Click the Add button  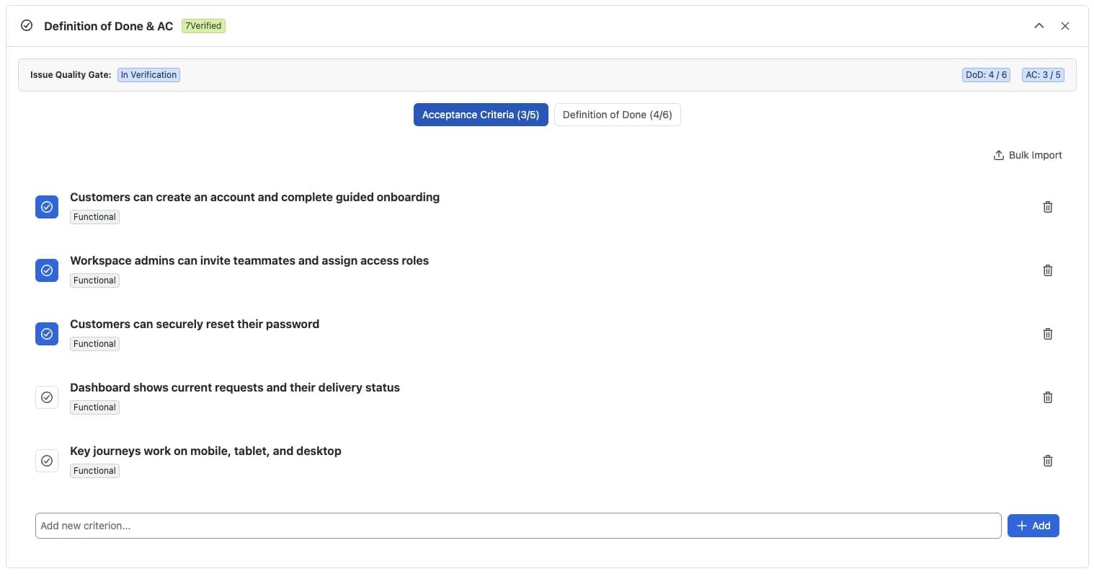[1033, 526]
